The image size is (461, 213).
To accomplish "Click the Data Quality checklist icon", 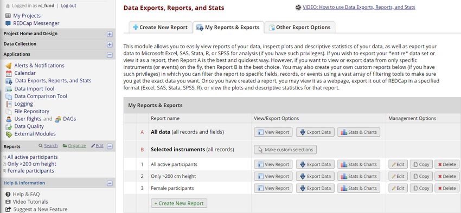I will point(9,127).
